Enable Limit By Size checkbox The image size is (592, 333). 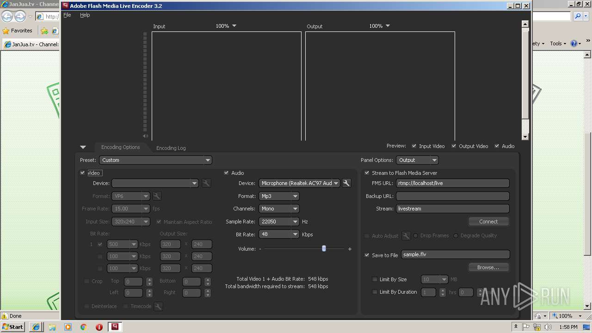coord(375,279)
